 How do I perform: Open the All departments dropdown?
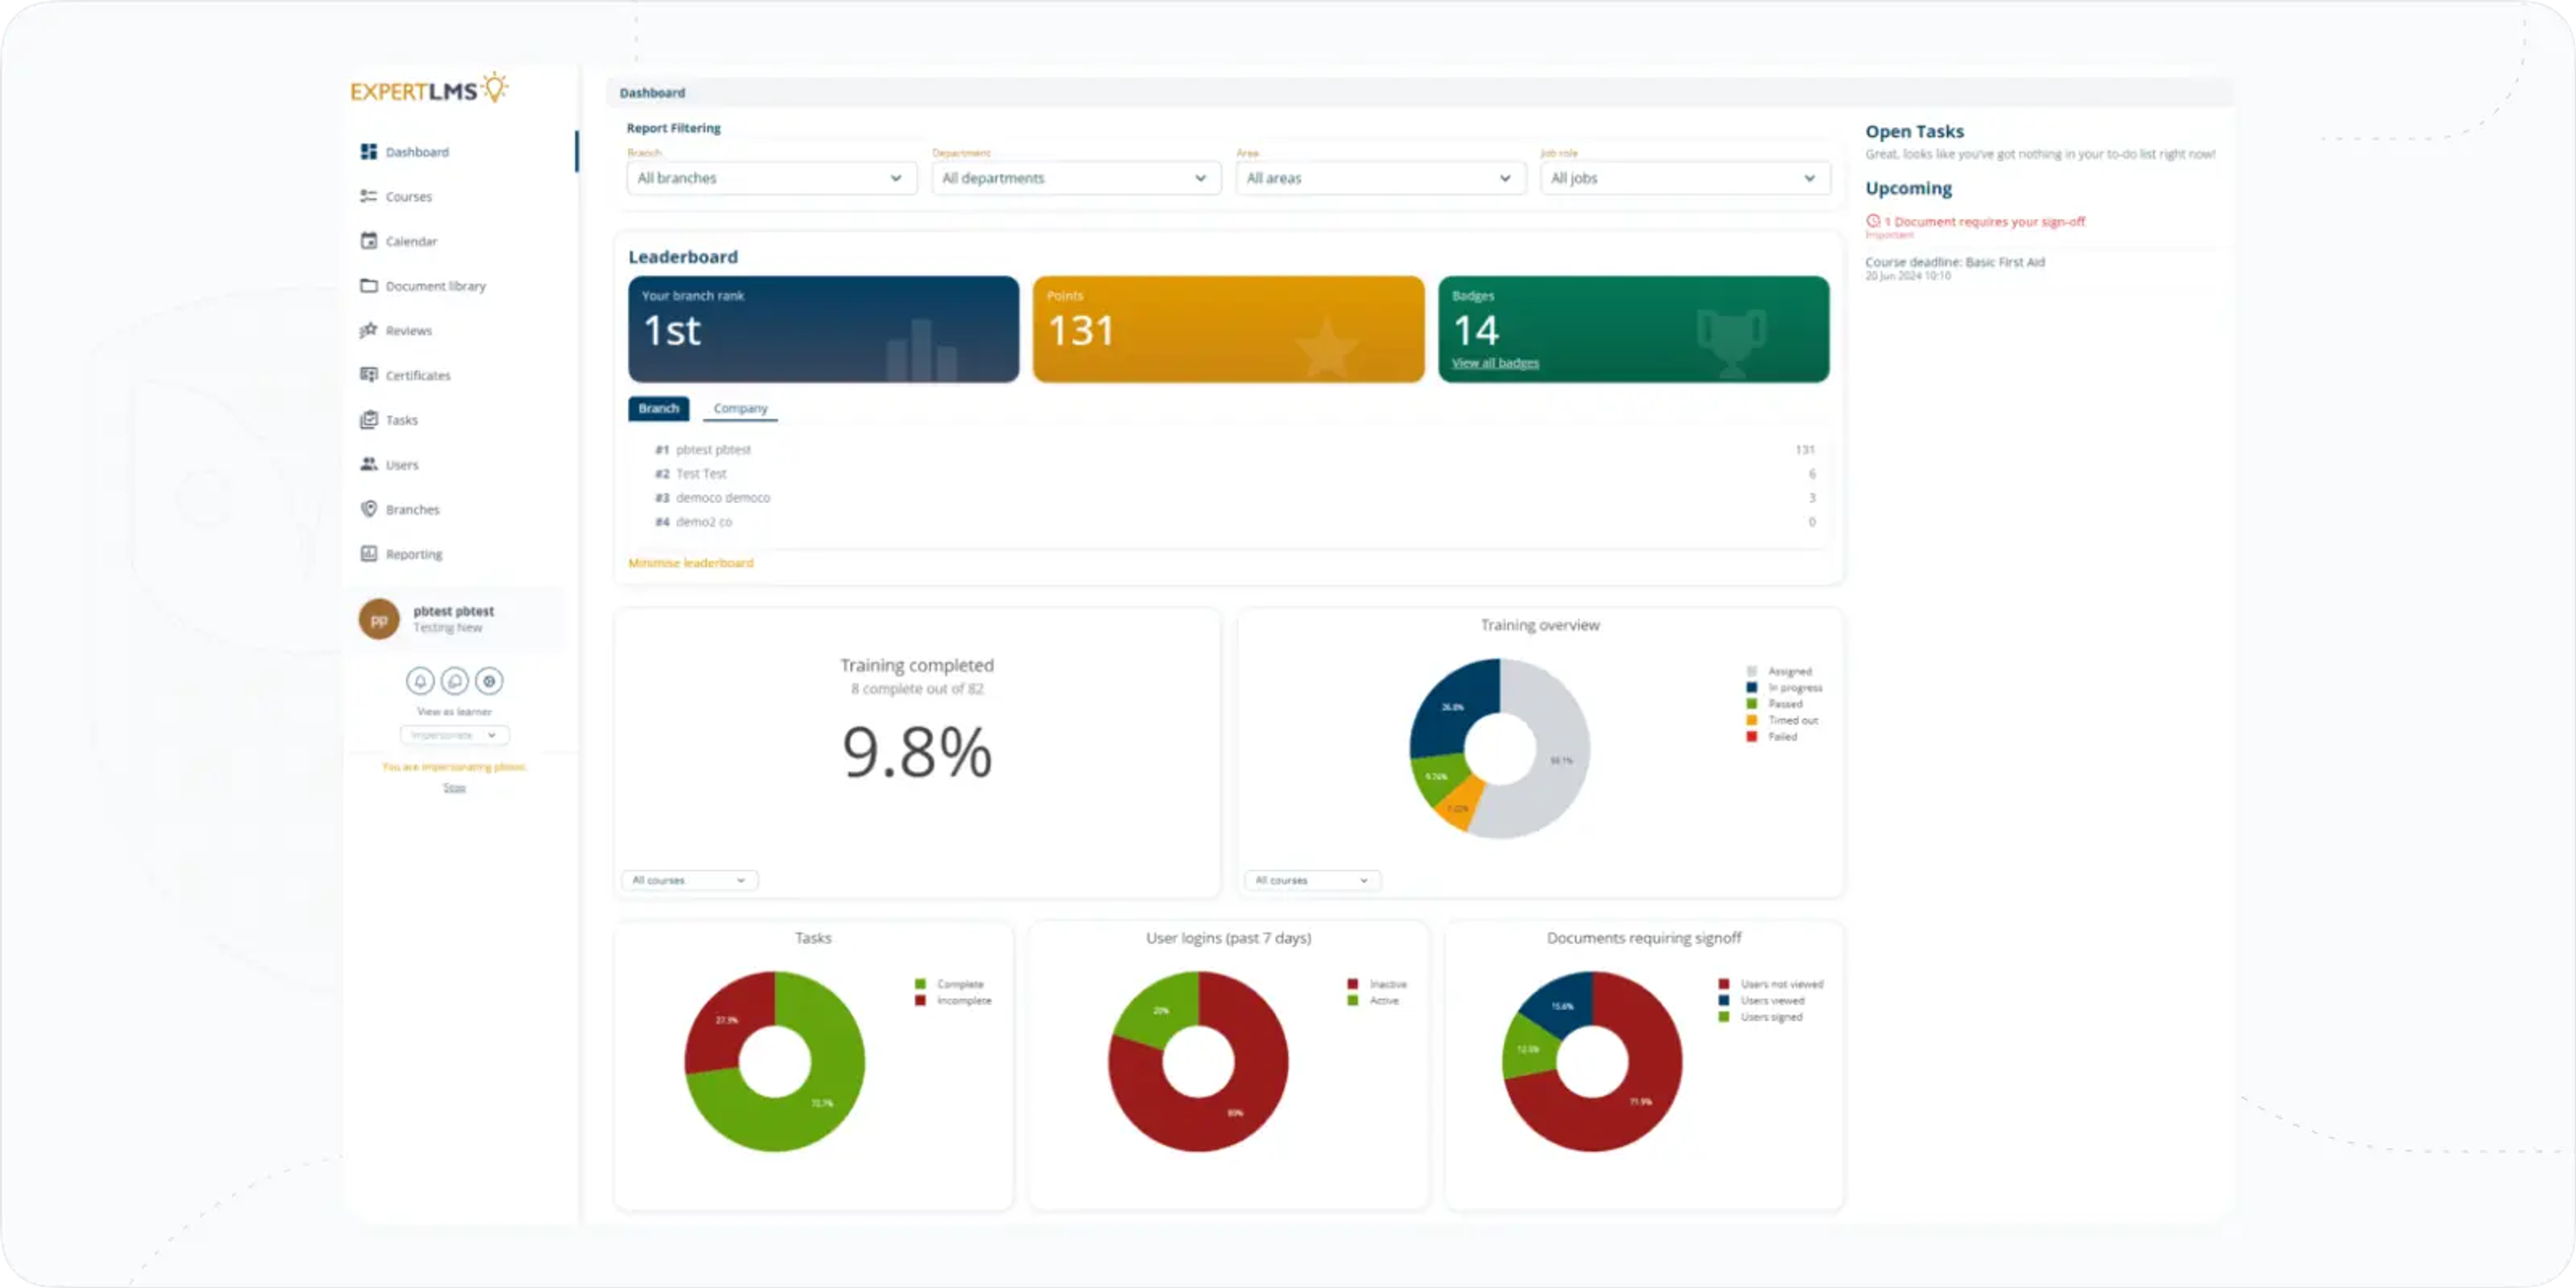1076,178
